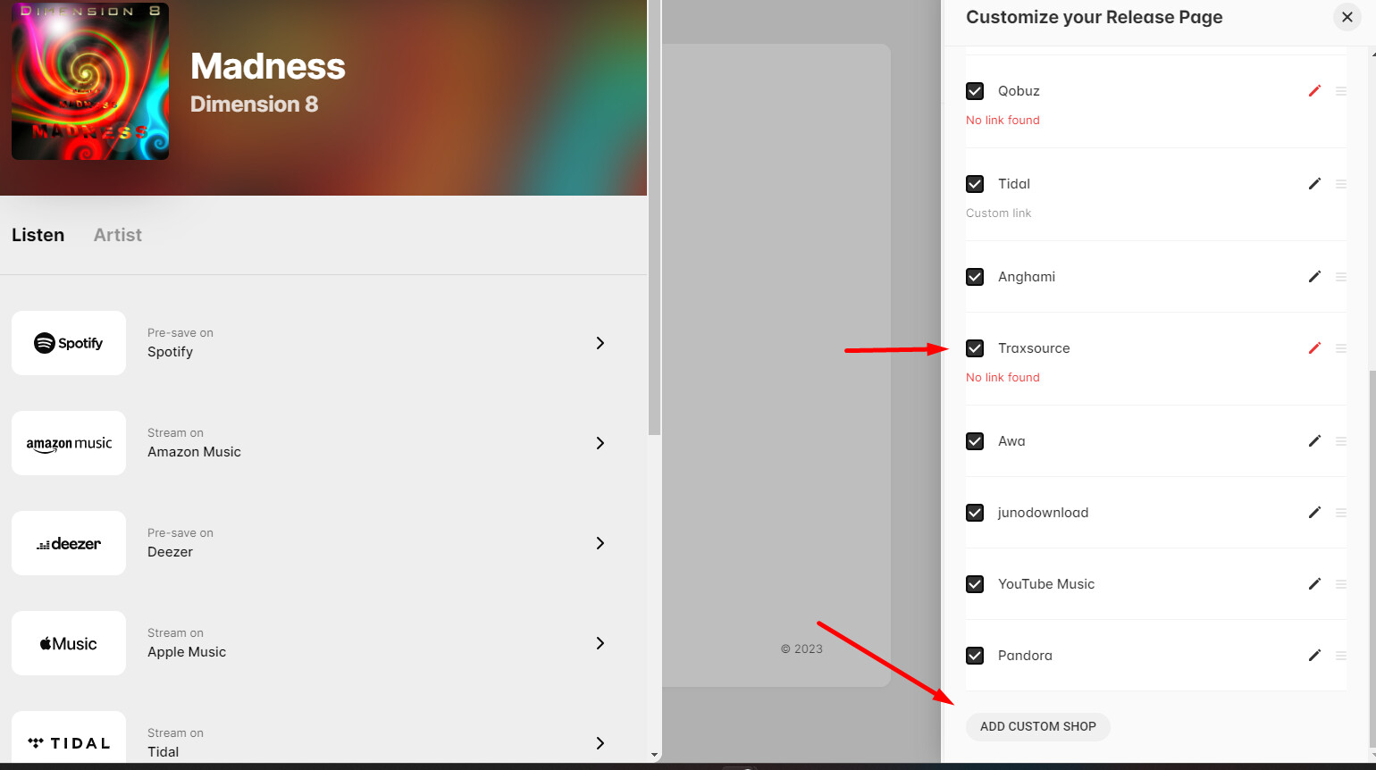Uncheck the Pandora checkbox
The height and width of the screenshot is (770, 1376).
click(975, 656)
